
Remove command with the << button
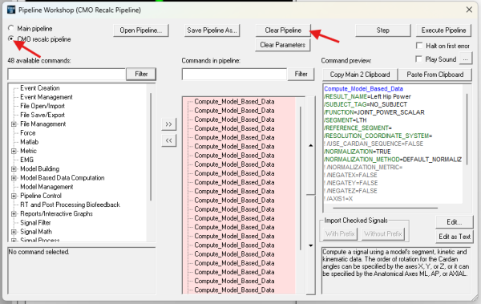(x=168, y=140)
